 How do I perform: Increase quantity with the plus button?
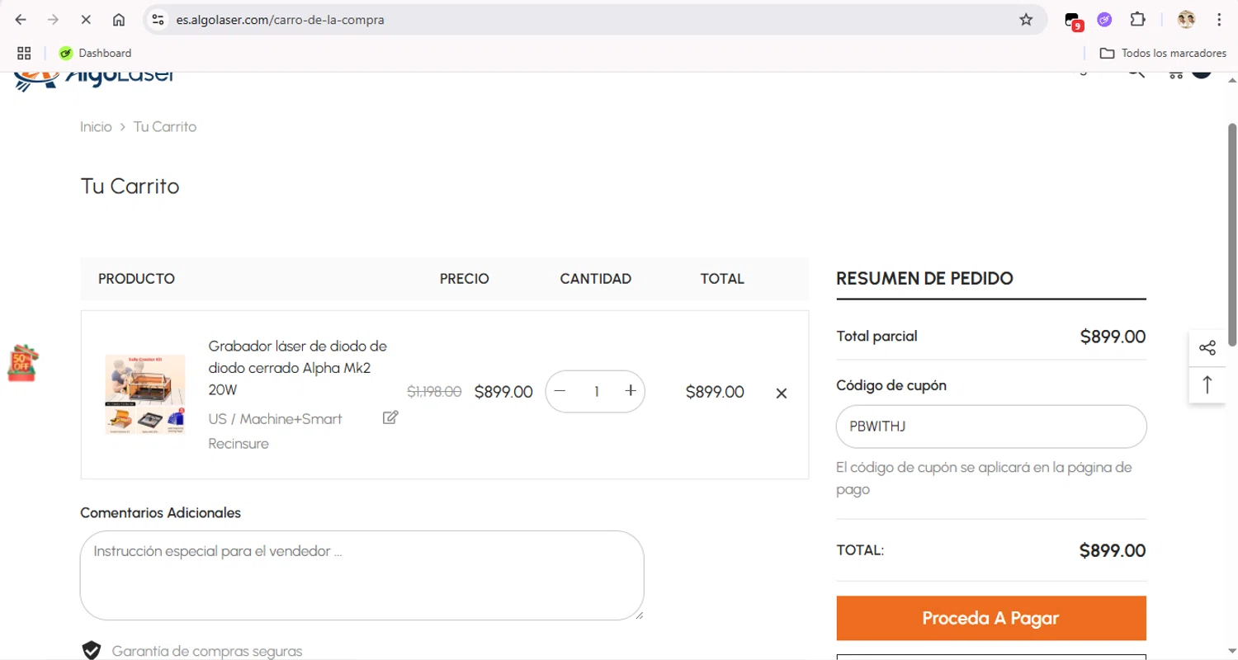(x=631, y=391)
